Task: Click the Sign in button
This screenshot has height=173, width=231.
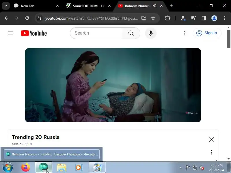Action: tap(207, 33)
